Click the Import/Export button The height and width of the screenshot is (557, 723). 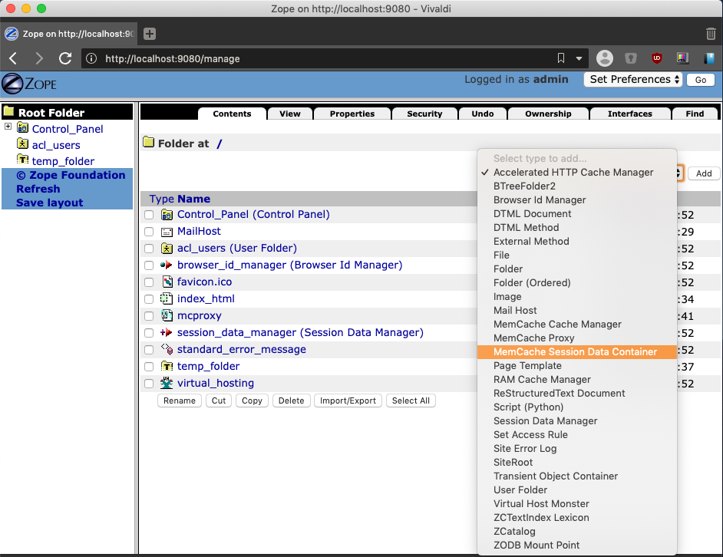348,400
